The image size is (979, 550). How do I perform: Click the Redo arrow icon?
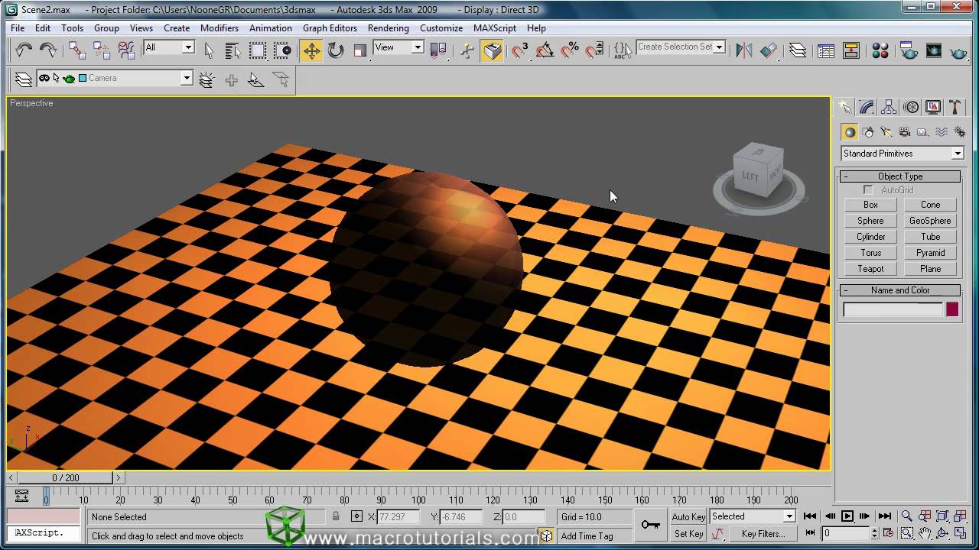tap(47, 50)
